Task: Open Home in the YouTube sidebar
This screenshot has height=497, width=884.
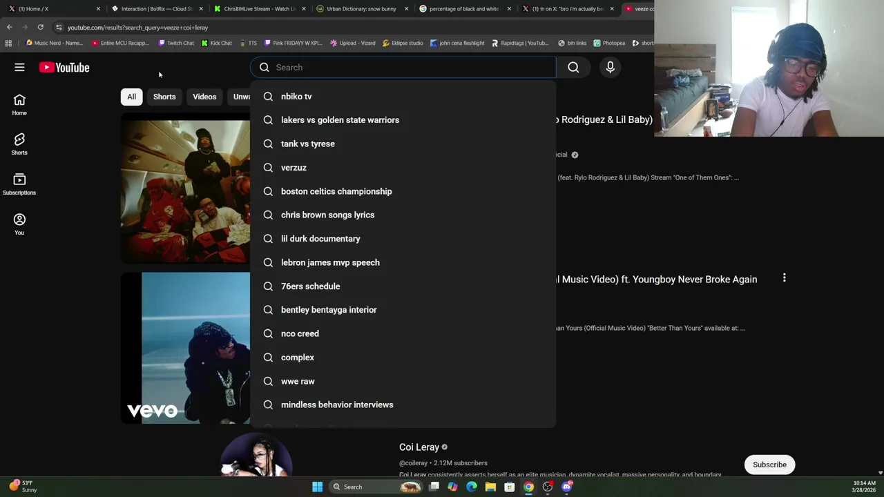Action: pos(19,104)
